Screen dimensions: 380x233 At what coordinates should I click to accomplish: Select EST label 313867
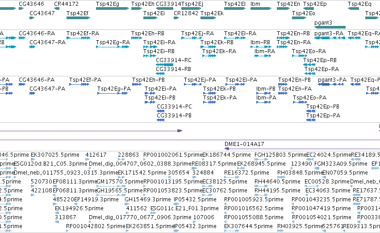[x=66, y=217]
